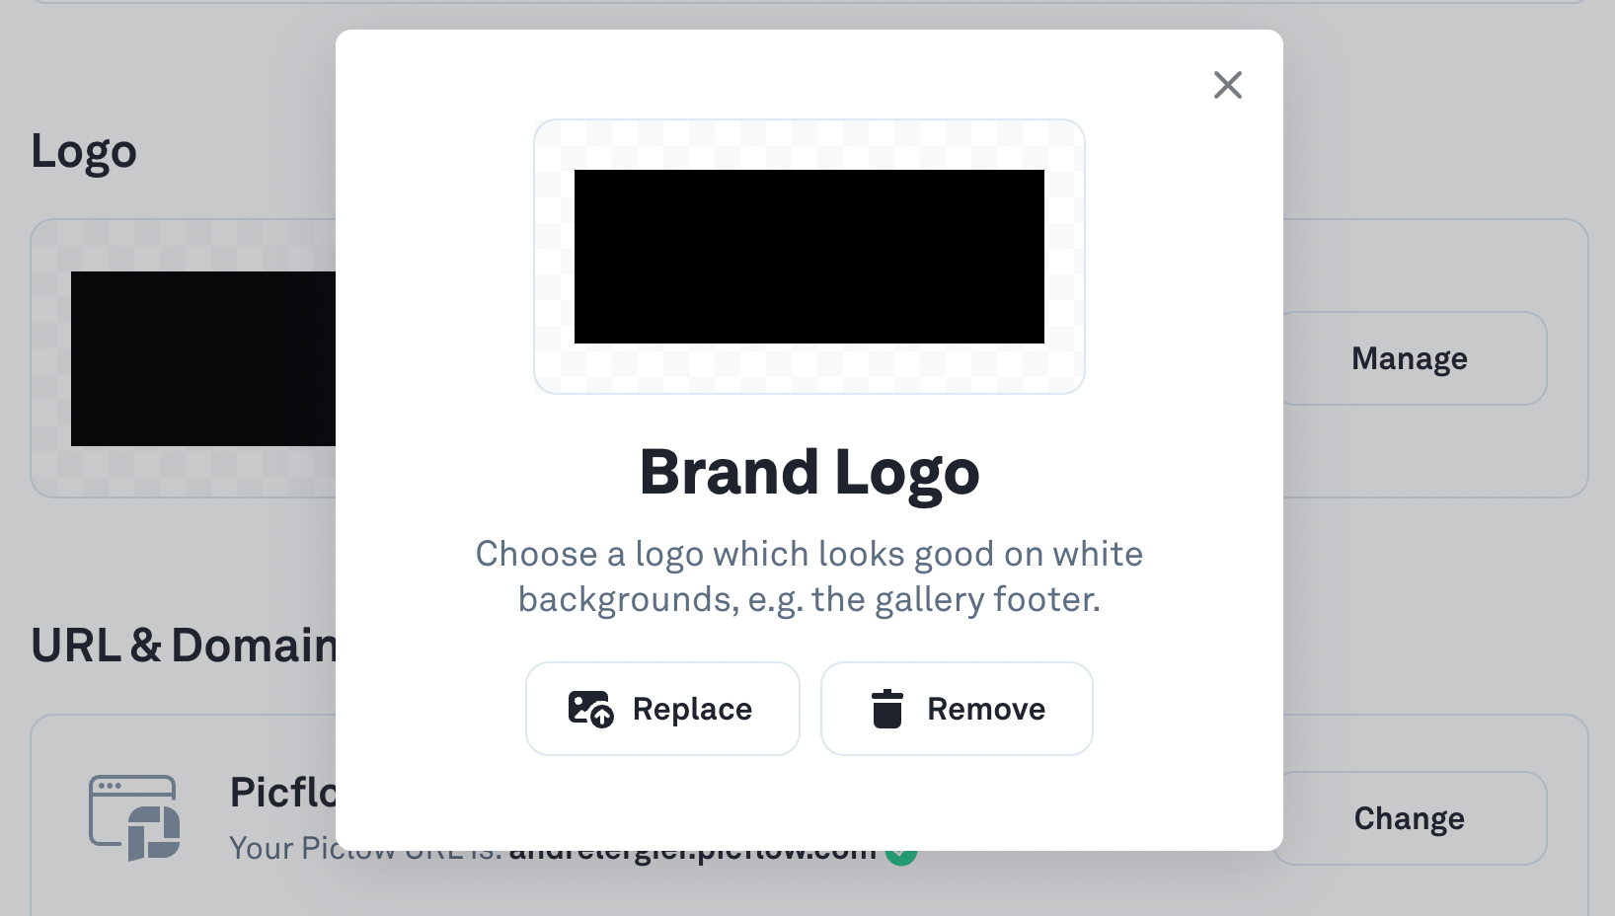This screenshot has width=1615, height=916.
Task: Select the black logo preview in dialog
Action: click(x=808, y=257)
